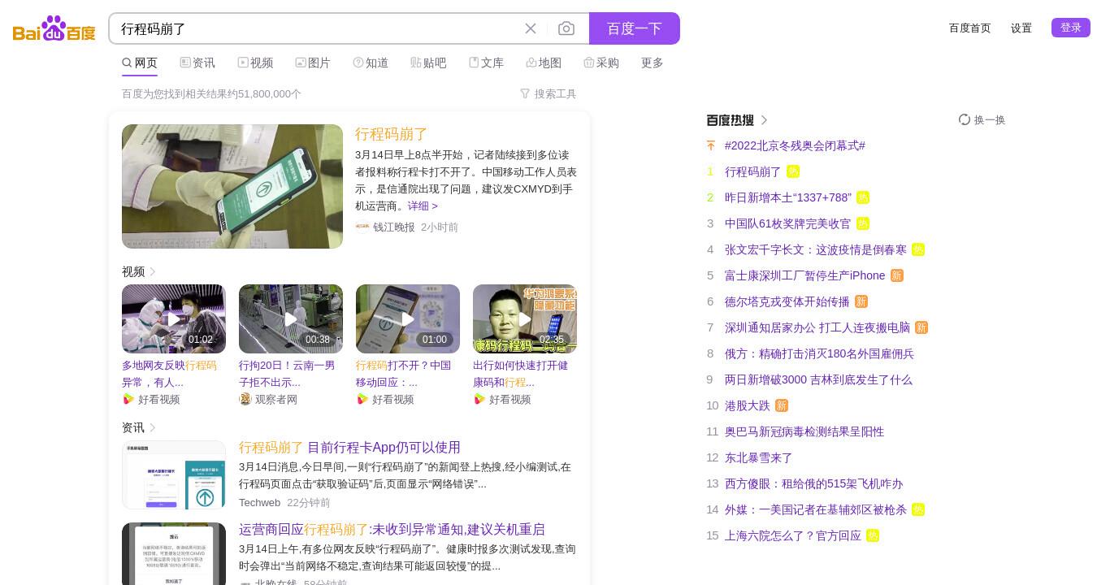Play the 02:35 video thumbnail

click(x=525, y=318)
